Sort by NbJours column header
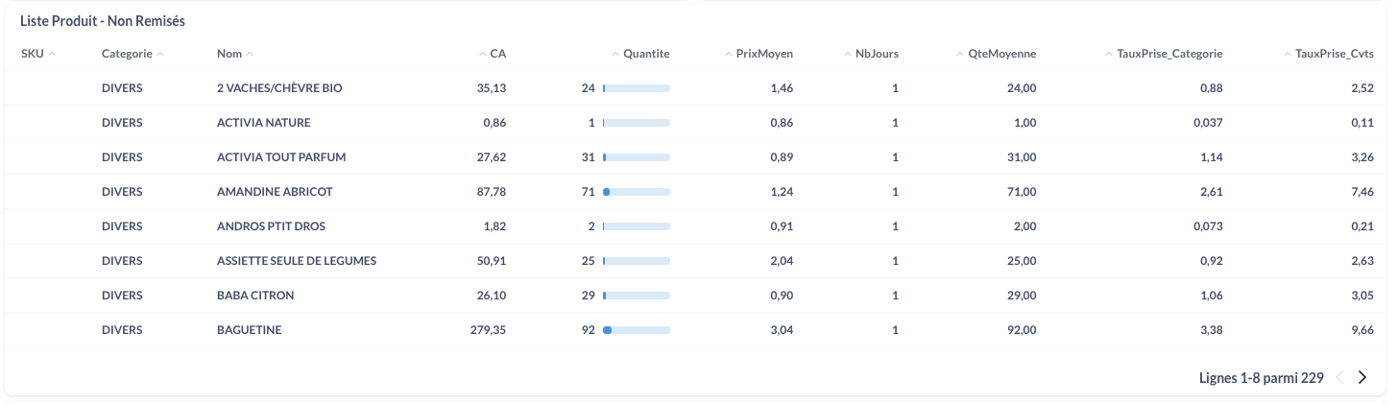The width and height of the screenshot is (1398, 405). click(x=876, y=54)
